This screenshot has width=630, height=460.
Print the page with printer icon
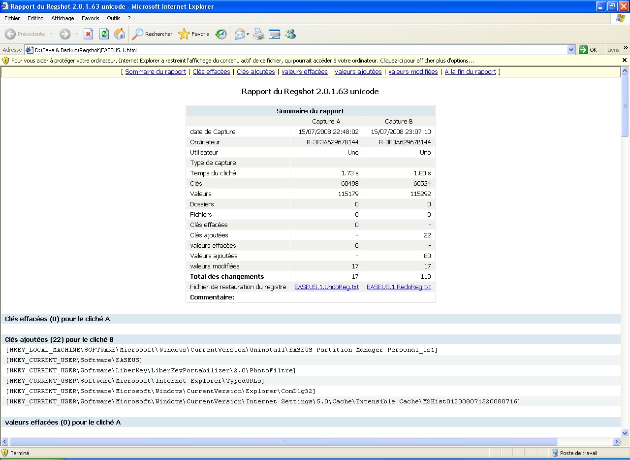(259, 34)
